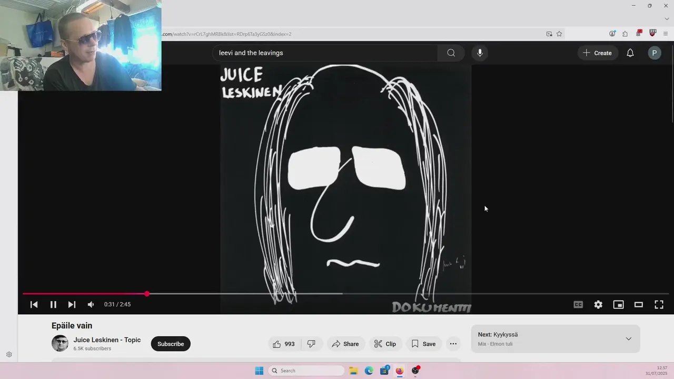674x379 pixels.
Task: Bookmark this page with the star icon
Action: (559, 34)
